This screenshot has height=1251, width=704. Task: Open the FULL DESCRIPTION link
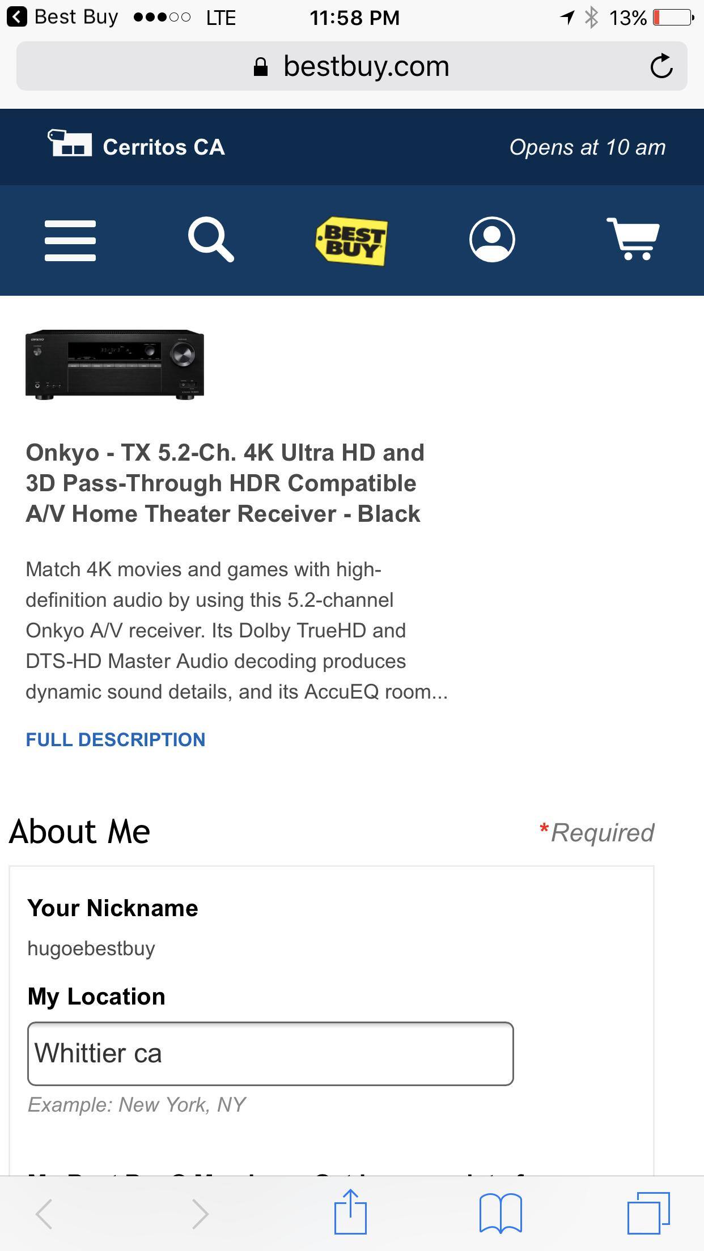click(116, 739)
